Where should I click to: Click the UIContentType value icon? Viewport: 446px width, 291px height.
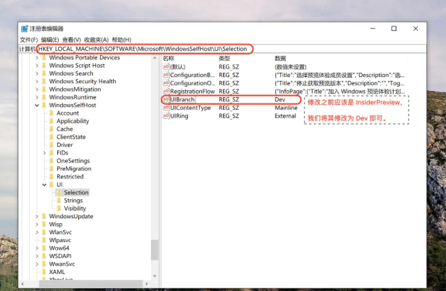click(x=166, y=108)
